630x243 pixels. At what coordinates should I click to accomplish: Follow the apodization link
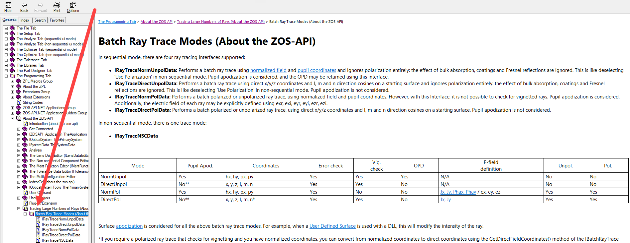(129, 226)
